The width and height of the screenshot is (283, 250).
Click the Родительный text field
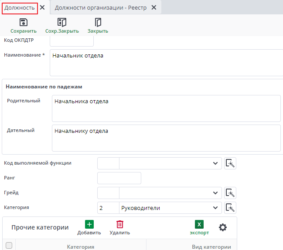point(166,108)
